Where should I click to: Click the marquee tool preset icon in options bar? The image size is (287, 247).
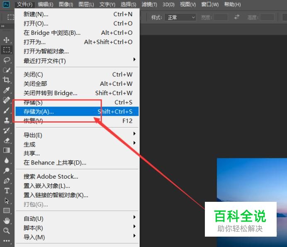[11, 17]
